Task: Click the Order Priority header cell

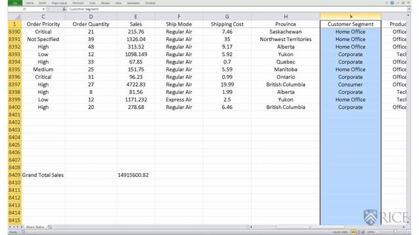Action: pyautogui.click(x=43, y=24)
